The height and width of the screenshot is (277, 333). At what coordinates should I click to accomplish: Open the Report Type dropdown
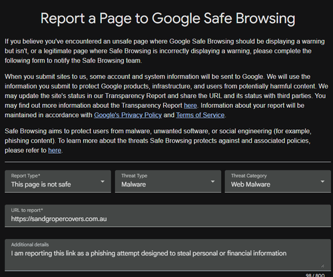click(58, 181)
